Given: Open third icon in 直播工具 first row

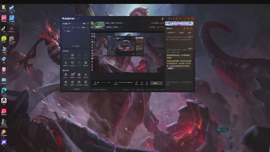Looking at the screenshot, I should pyautogui.click(x=79, y=75).
